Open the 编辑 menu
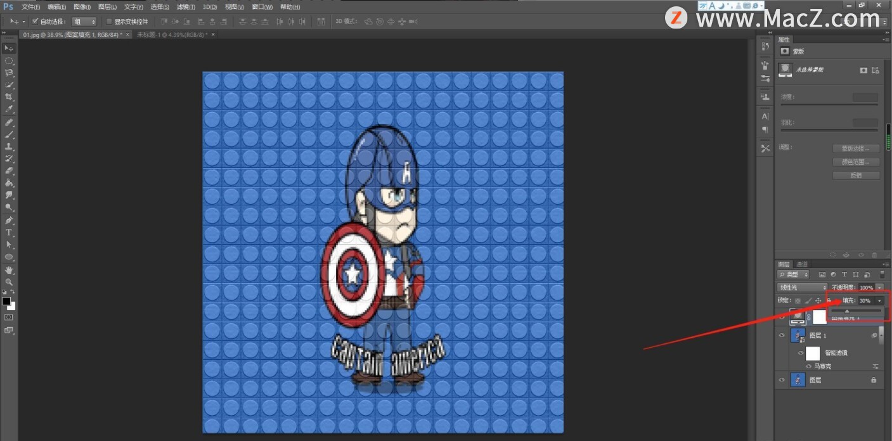The image size is (892, 441). point(56,7)
